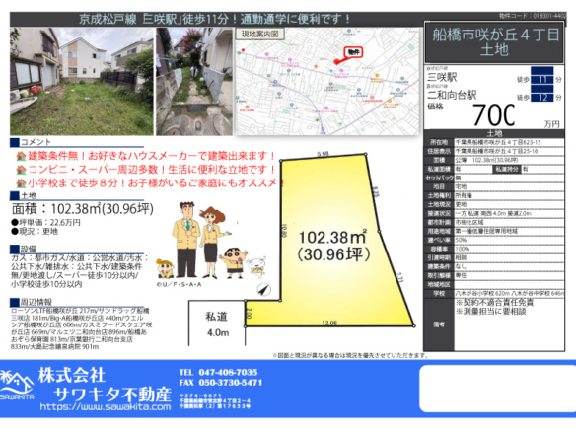Viewport: 576px width, 432px height.
Task: Click the 現況:更地 bullet
Action: click(35, 231)
